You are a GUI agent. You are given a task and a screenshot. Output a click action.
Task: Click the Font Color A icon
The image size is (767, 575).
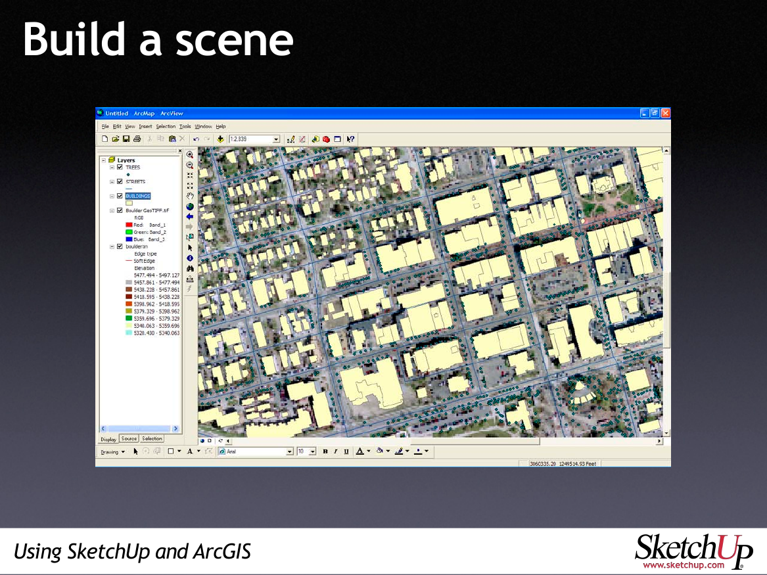point(360,451)
